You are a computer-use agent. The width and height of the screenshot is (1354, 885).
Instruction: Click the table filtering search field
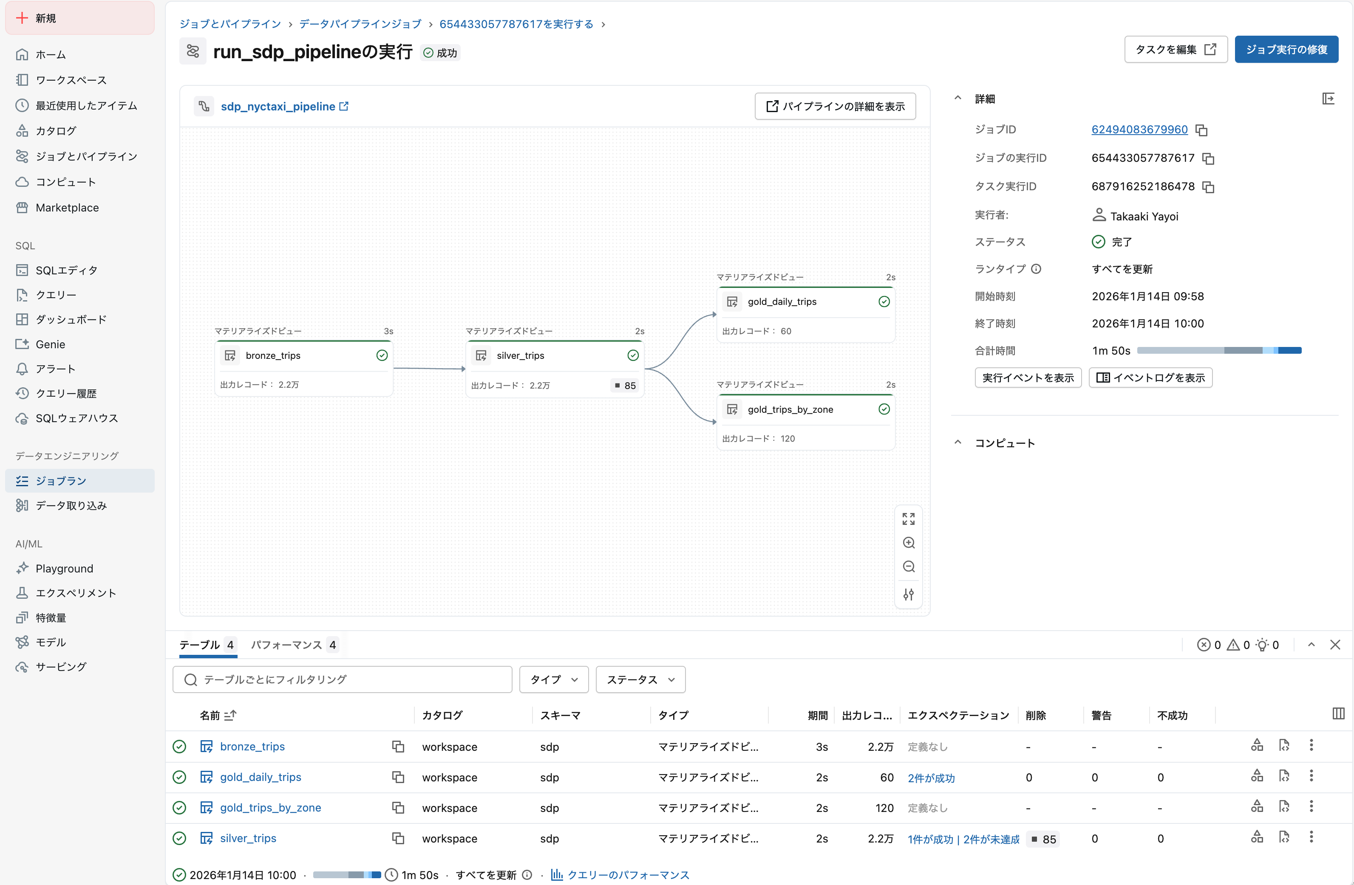(x=341, y=679)
